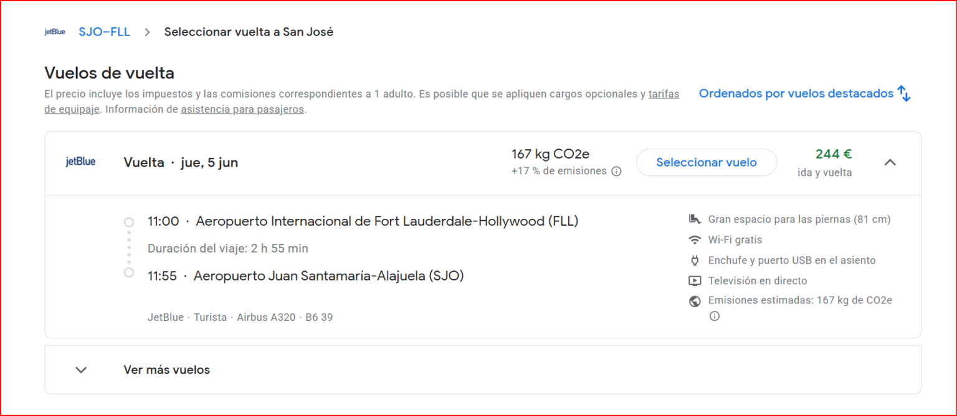Click the departure circle marker for FLL
This screenshot has width=957, height=416.
click(129, 222)
